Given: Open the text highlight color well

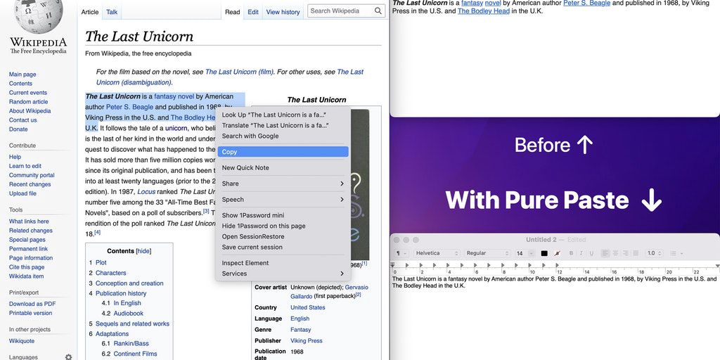Looking at the screenshot, I should coord(557,253).
